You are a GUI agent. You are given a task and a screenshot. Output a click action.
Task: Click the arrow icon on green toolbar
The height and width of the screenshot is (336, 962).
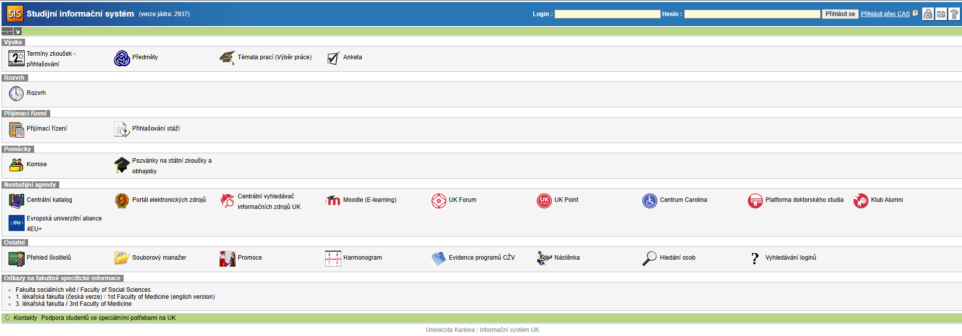pyautogui.click(x=18, y=32)
